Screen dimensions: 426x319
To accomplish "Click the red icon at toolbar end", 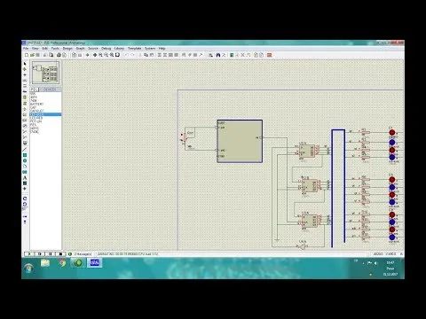I will coord(269,55).
